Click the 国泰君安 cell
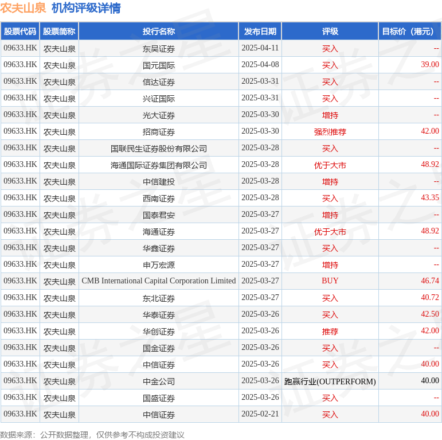The image size is (442, 440). pyautogui.click(x=159, y=215)
